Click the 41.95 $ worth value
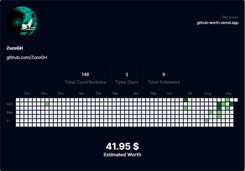The width and height of the screenshot is (245, 171). click(122, 146)
